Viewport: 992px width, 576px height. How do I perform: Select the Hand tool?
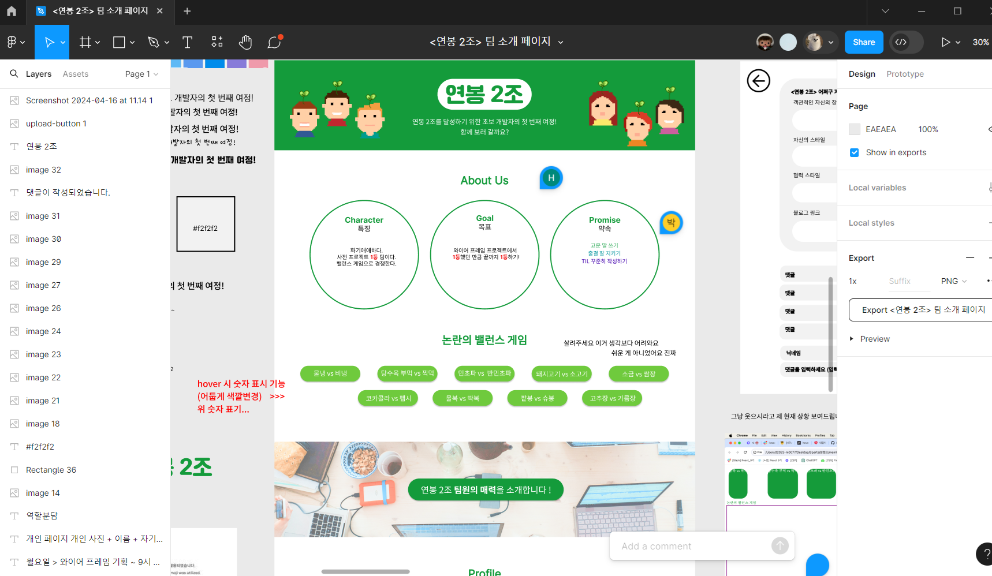(x=245, y=42)
